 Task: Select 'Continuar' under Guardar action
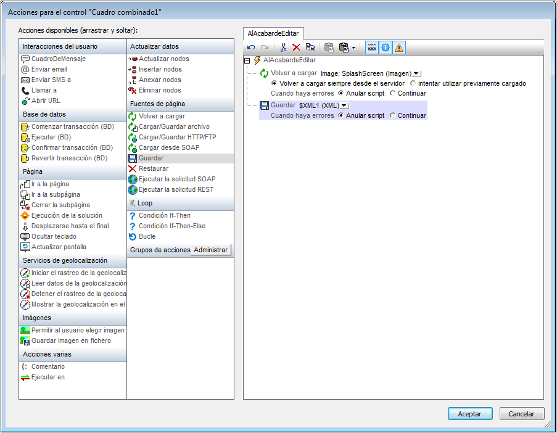tap(392, 115)
